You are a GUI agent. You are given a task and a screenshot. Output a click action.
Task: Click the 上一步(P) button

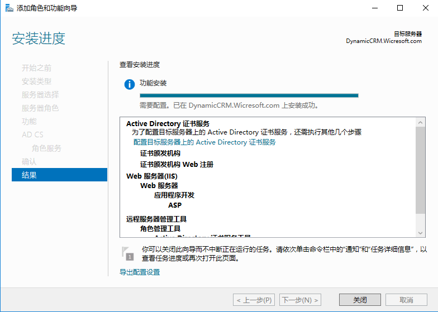tap(254, 300)
